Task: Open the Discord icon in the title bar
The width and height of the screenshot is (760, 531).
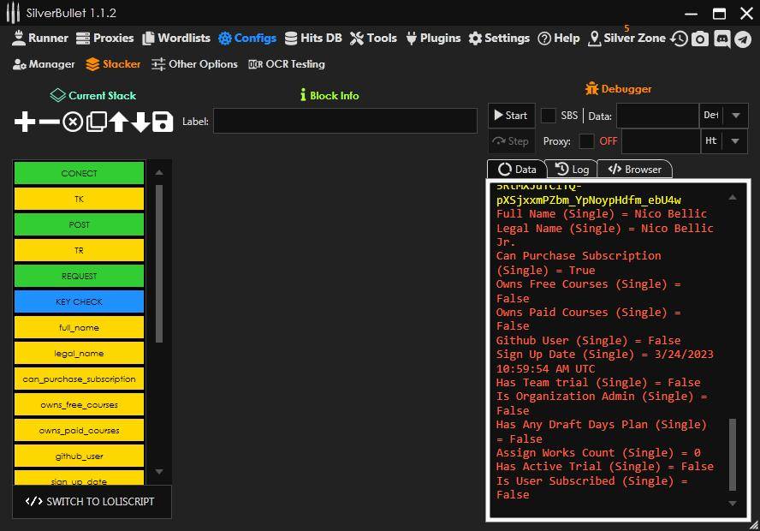Action: pos(723,38)
